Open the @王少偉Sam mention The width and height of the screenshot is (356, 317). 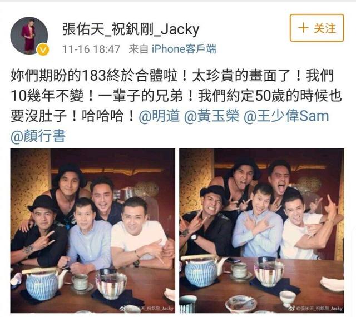[x=286, y=116]
